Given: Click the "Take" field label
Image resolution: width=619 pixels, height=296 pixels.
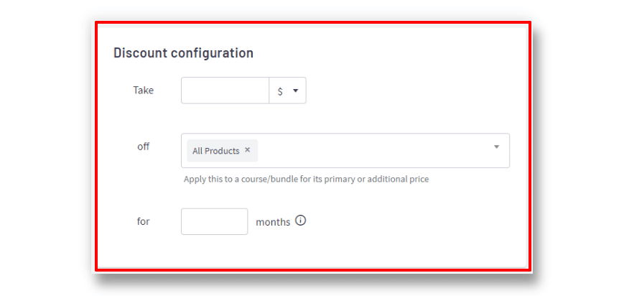Looking at the screenshot, I should point(144,91).
